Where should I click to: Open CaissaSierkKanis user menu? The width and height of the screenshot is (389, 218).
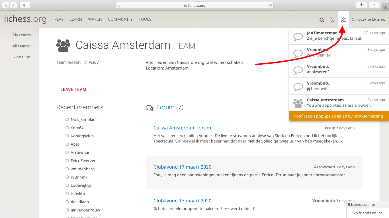pos(368,20)
